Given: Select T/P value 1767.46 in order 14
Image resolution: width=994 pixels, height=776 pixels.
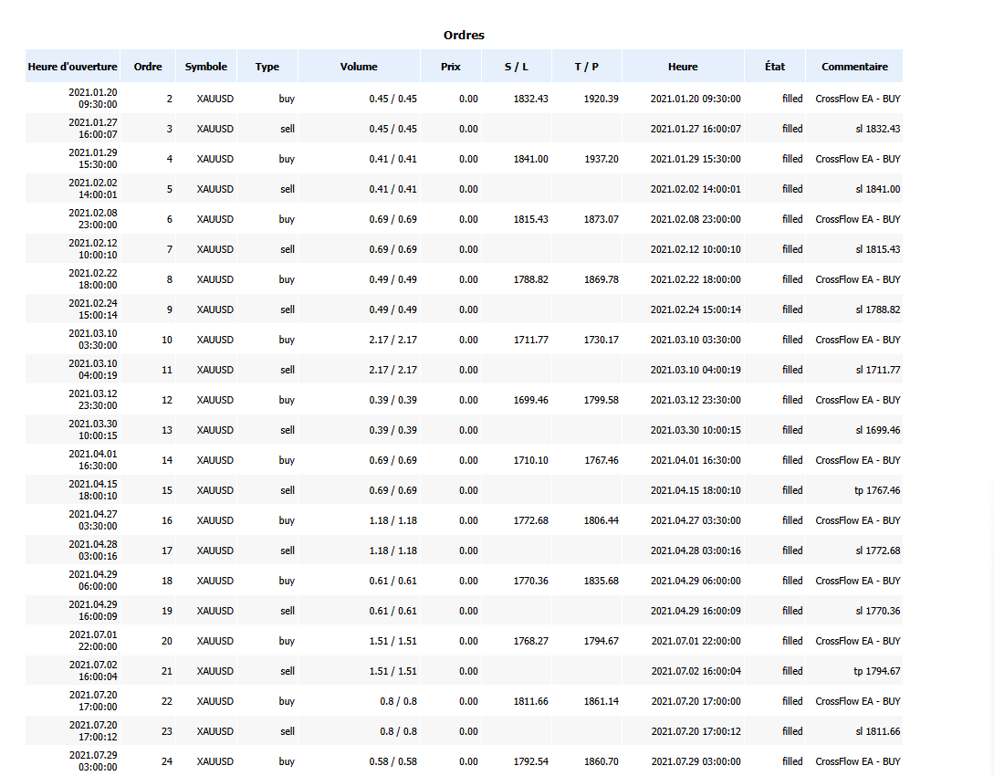Looking at the screenshot, I should pyautogui.click(x=601, y=460).
